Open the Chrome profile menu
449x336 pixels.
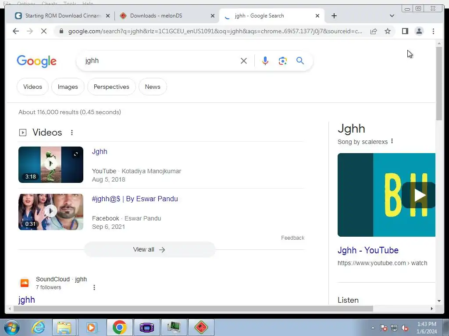pos(419,31)
